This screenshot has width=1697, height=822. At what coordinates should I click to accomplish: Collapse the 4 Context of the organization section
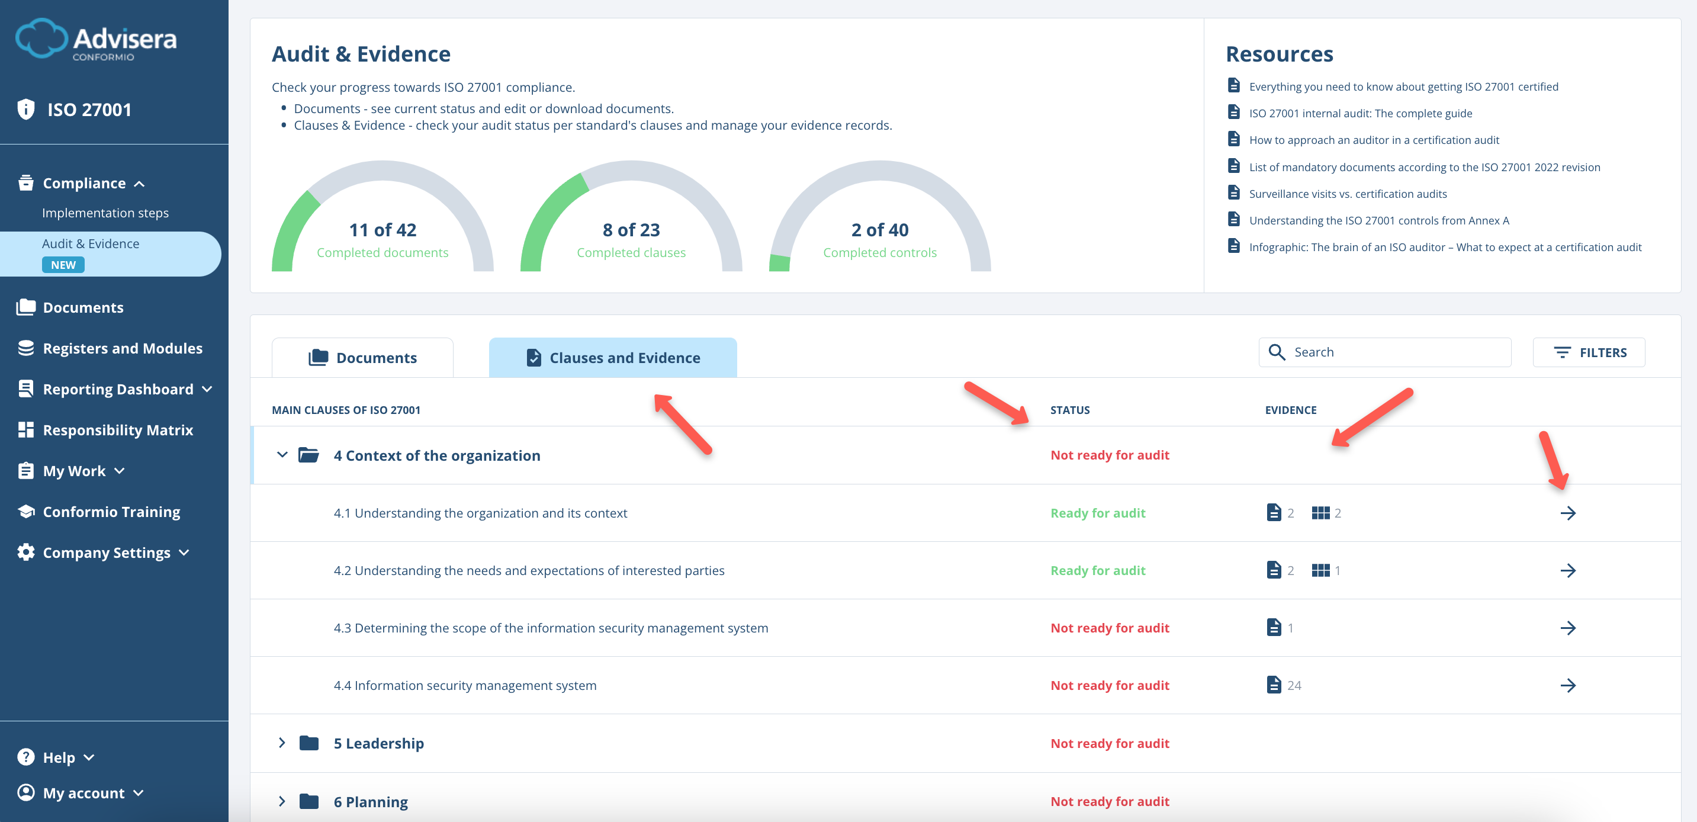pyautogui.click(x=282, y=454)
